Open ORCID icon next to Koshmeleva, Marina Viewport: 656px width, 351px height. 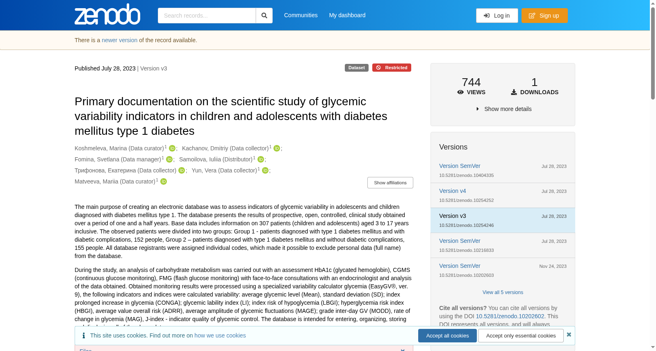pyautogui.click(x=172, y=148)
